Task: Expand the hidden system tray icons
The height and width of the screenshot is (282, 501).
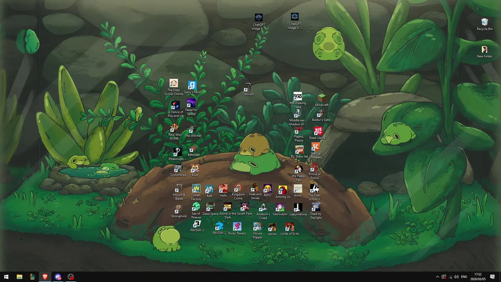Action: pos(437,277)
